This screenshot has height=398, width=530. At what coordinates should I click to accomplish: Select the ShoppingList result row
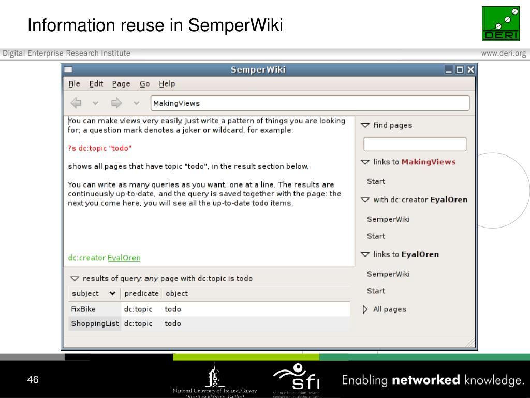209,323
